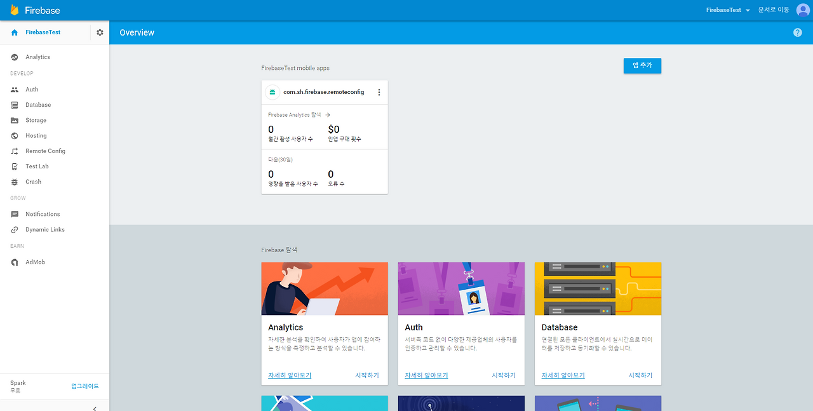Open the user account avatar
The height and width of the screenshot is (411, 813).
(803, 10)
